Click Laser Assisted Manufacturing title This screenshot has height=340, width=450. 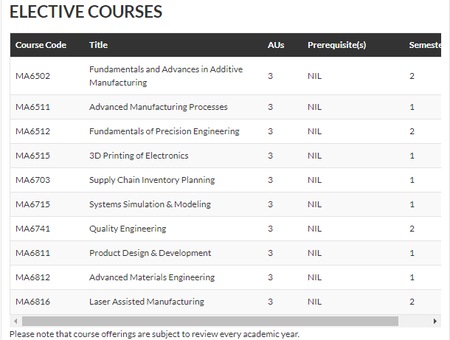(147, 302)
